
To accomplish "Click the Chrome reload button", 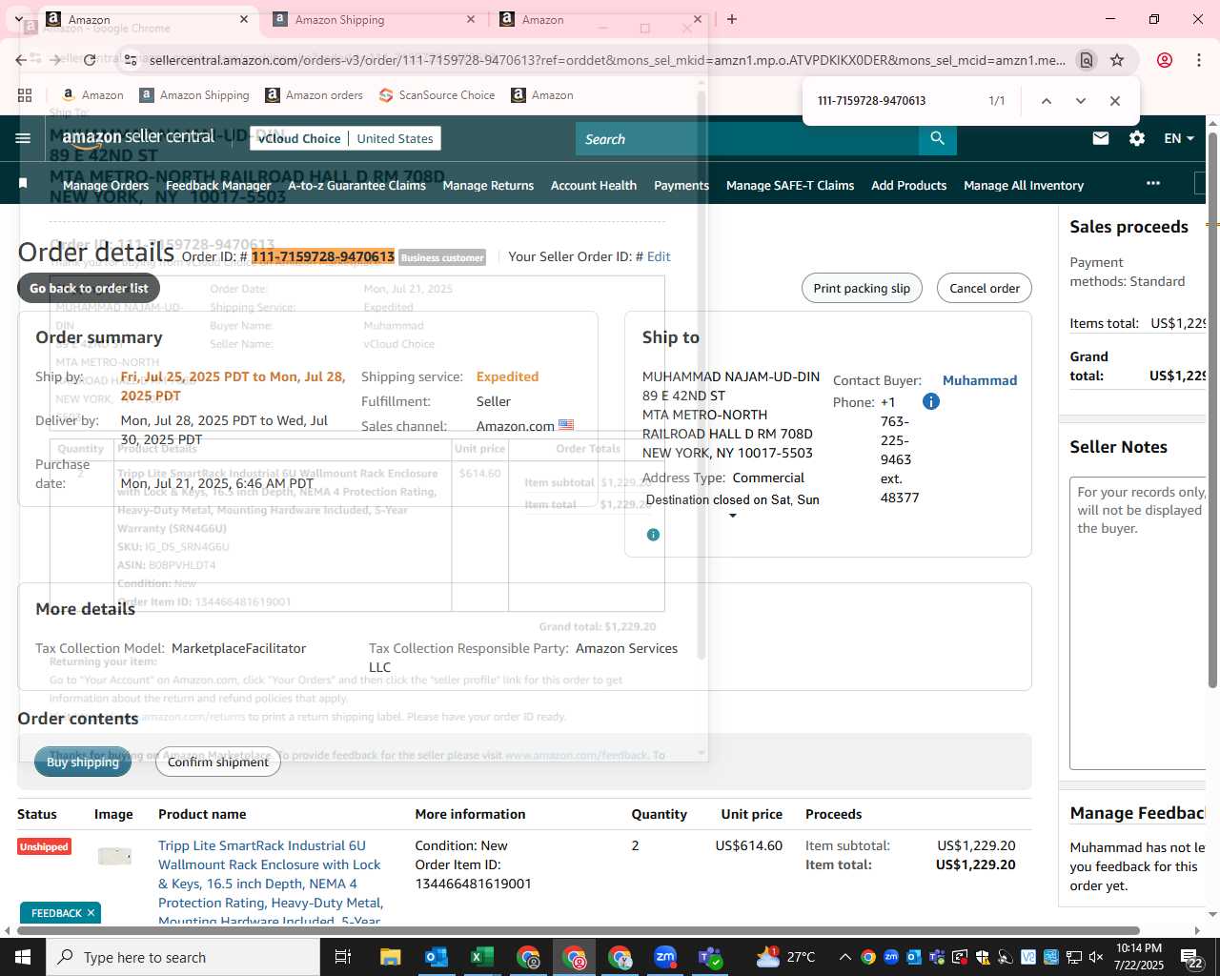I will 90,60.
